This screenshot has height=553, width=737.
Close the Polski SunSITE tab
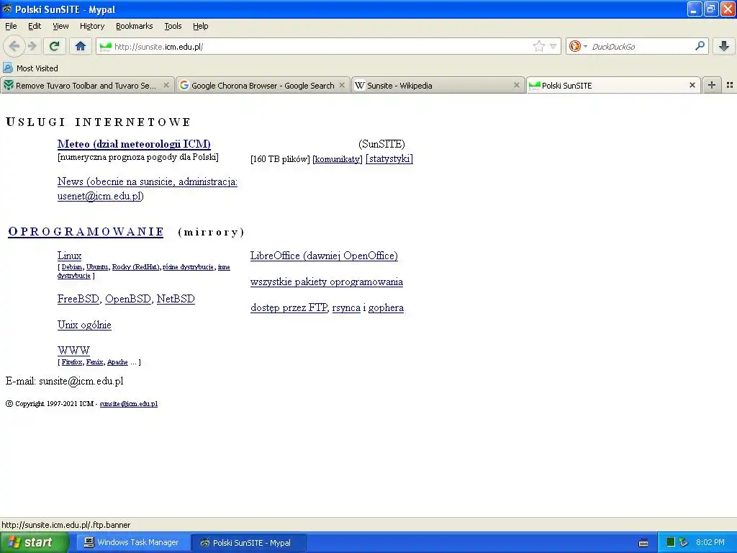pos(692,85)
